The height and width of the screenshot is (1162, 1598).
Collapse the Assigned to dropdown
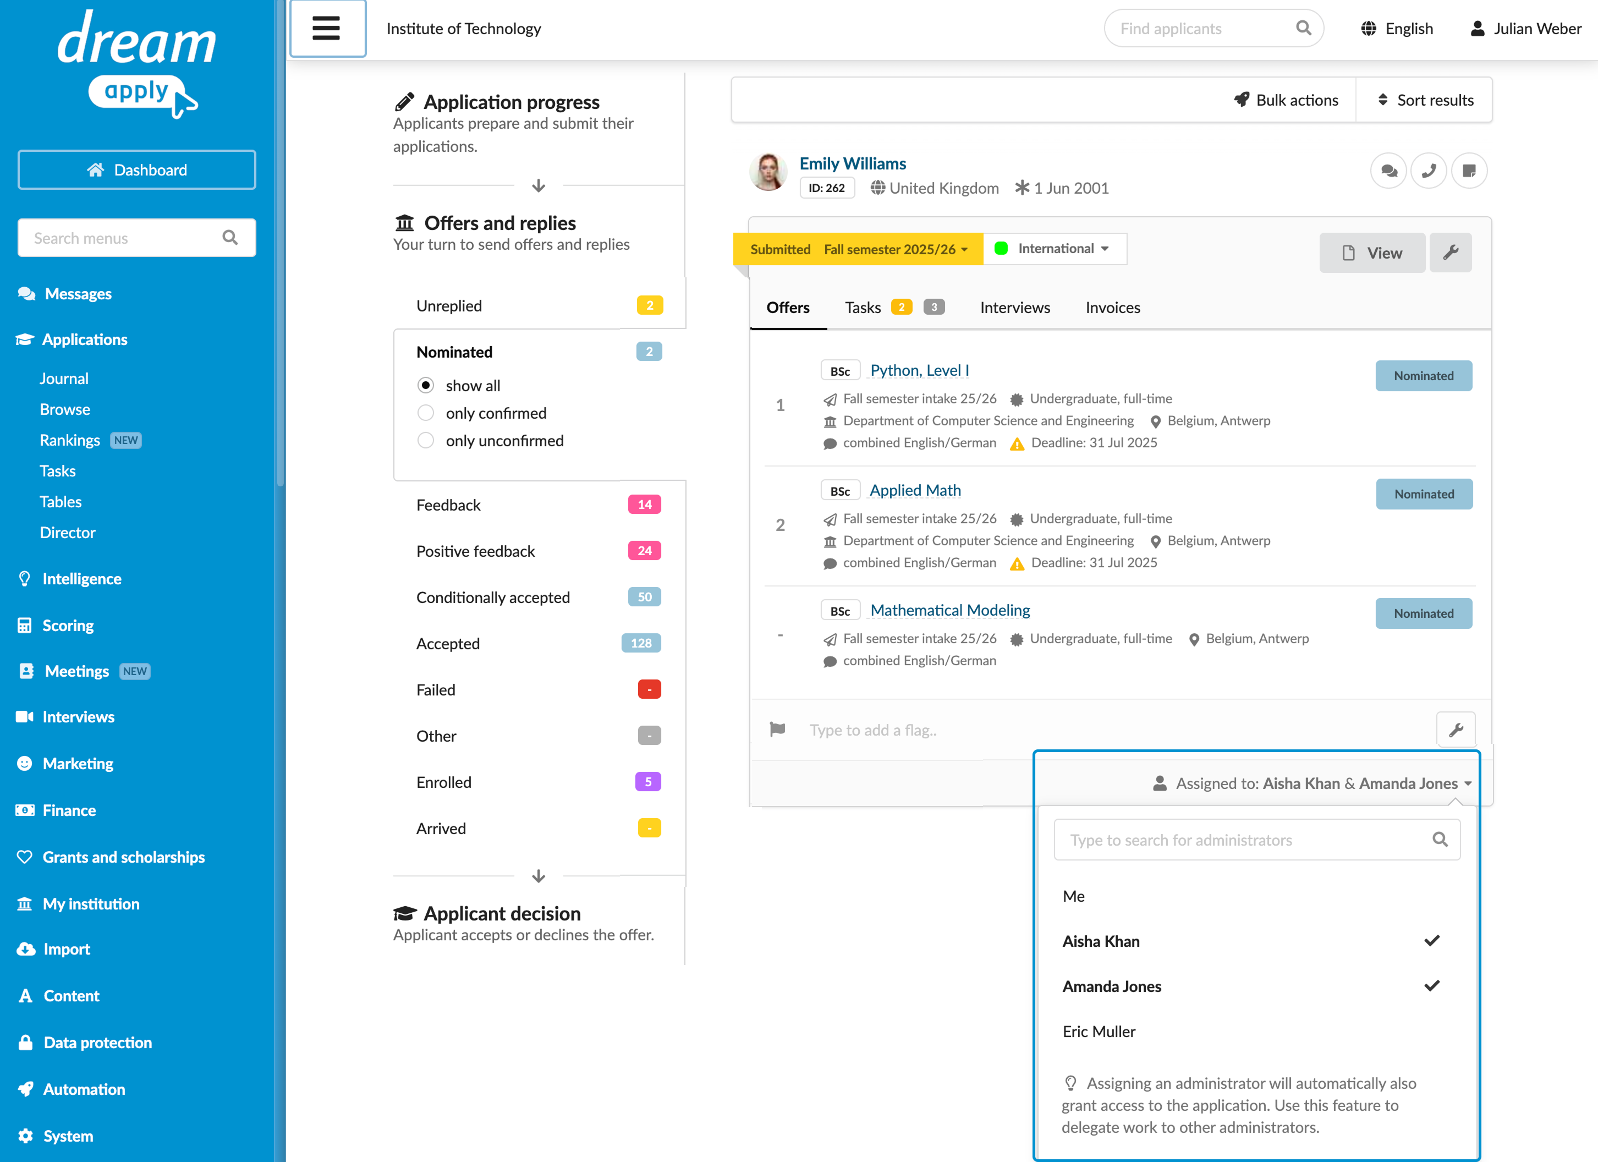click(1313, 783)
